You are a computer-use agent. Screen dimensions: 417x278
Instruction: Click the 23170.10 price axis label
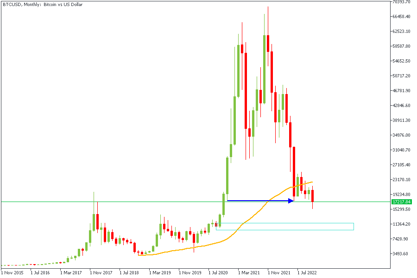(x=401, y=179)
